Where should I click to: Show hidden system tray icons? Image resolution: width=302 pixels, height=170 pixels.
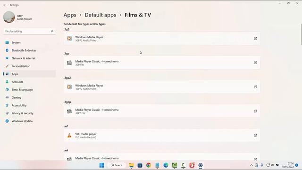[x=252, y=165]
